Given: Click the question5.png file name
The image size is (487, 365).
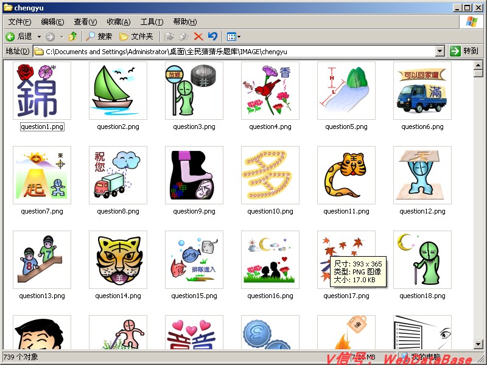Looking at the screenshot, I should 346,127.
